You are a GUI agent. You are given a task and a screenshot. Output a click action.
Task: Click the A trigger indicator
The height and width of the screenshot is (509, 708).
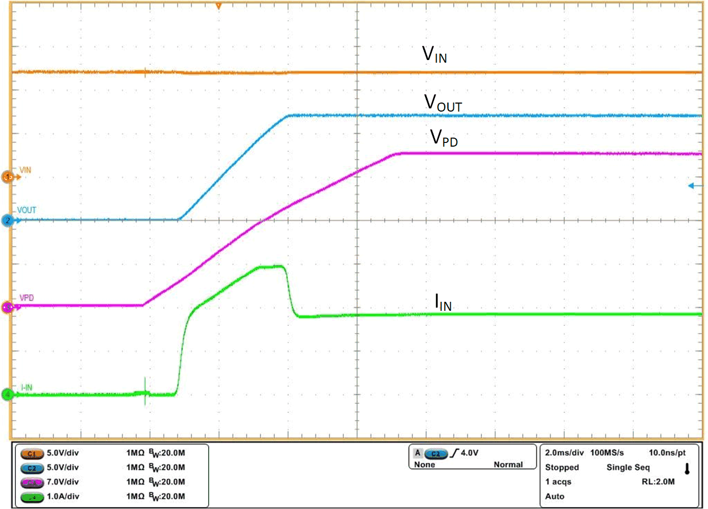pos(417,453)
